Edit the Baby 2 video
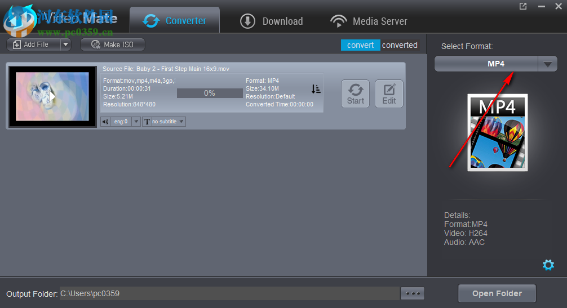This screenshot has height=308, width=567. click(x=389, y=93)
